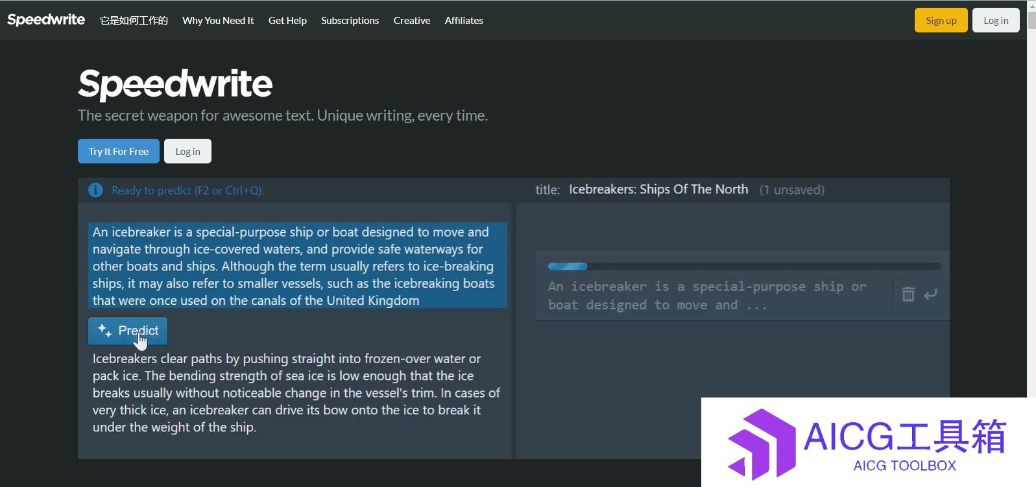This screenshot has height=487, width=1036.
Task: Select the Creative nav item
Action: [x=412, y=20]
